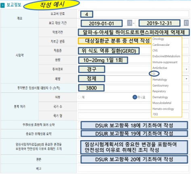Click the 결론 conclusion text field
This screenshot has width=191, height=176.
[133, 160]
